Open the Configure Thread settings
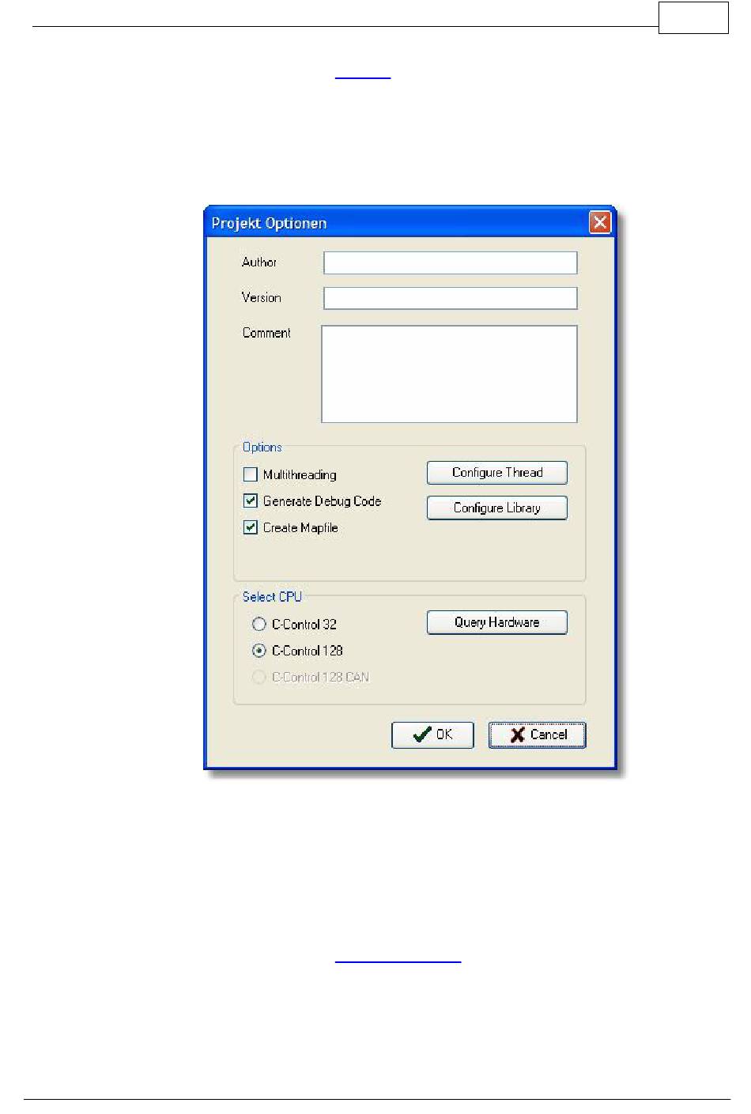 pyautogui.click(x=497, y=473)
